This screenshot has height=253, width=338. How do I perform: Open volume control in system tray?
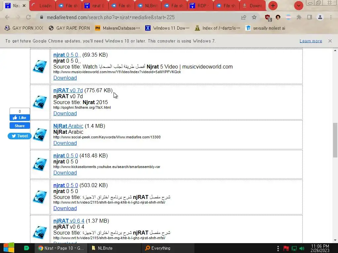(x=302, y=248)
